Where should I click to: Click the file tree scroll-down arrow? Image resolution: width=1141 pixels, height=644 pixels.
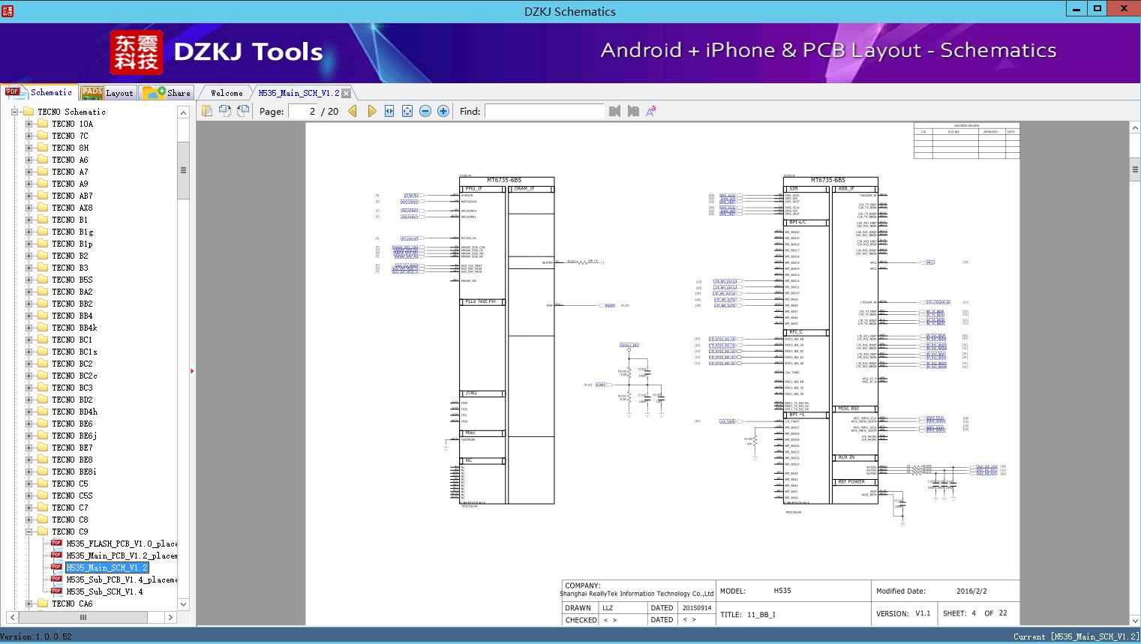[183, 604]
